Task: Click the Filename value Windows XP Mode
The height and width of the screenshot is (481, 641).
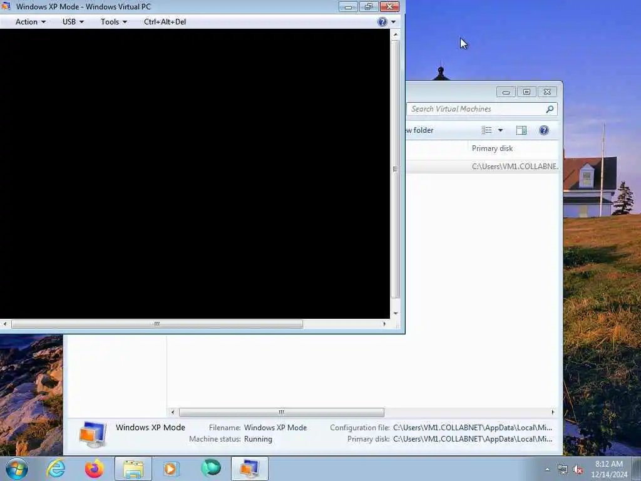Action: (x=275, y=427)
